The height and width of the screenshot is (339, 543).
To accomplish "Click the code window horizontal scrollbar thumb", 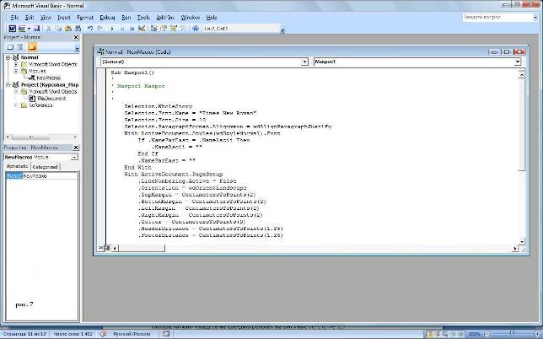I will tap(142, 248).
